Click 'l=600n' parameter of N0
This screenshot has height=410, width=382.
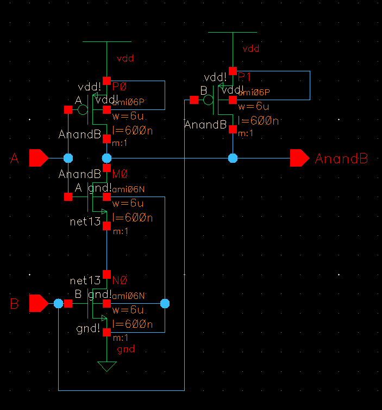click(133, 325)
